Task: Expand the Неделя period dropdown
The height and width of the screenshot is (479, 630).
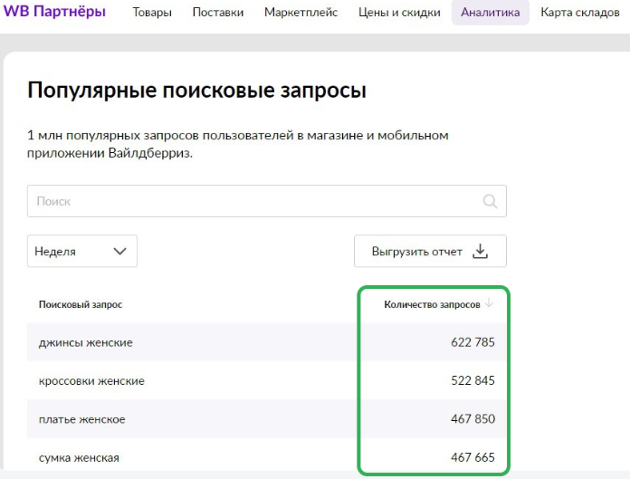Action: 82,251
